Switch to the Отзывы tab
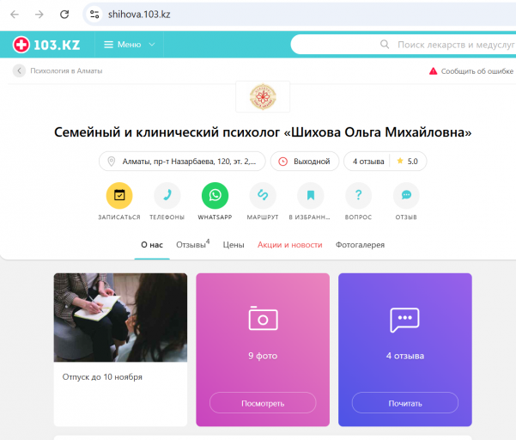The height and width of the screenshot is (440, 516). [193, 245]
